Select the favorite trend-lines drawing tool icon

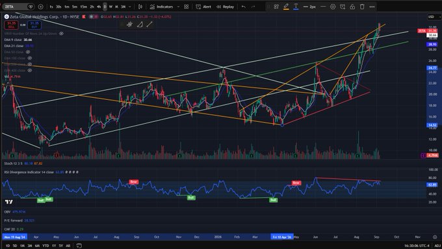tap(129, 25)
